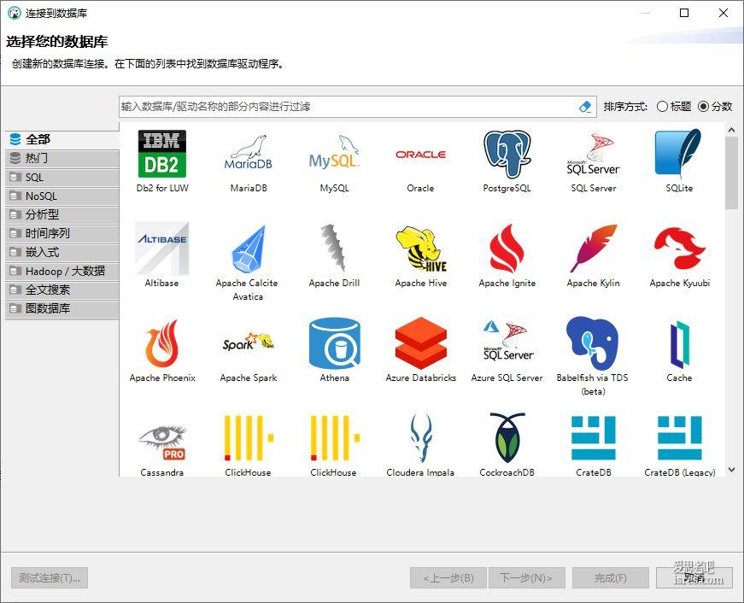Select the first ClickHouse icon left of the other ClickHouse
This screenshot has height=603, width=744.
[249, 437]
